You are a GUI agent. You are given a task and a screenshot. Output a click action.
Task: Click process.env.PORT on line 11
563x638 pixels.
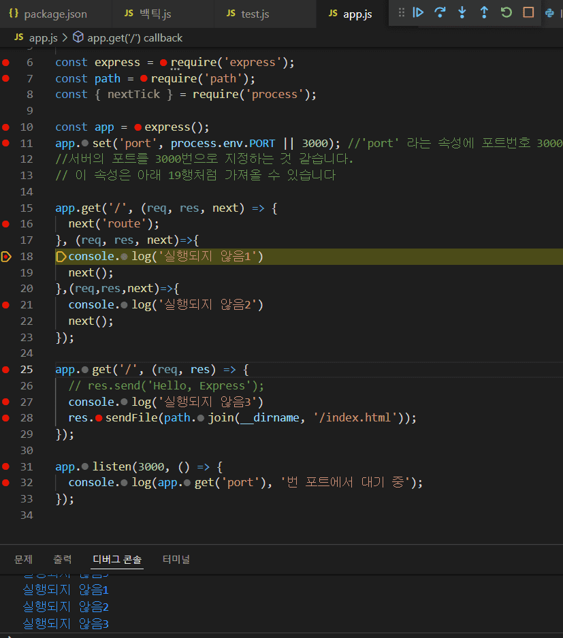(223, 143)
